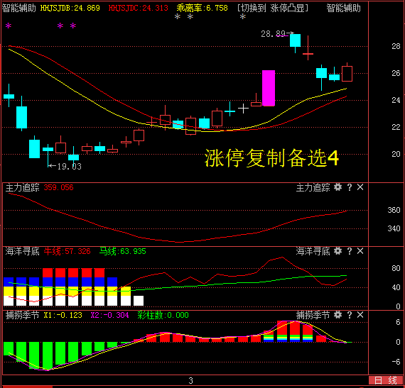Click the 捕捞季节 label on right side
The width and height of the screenshot is (405, 388).
[313, 315]
